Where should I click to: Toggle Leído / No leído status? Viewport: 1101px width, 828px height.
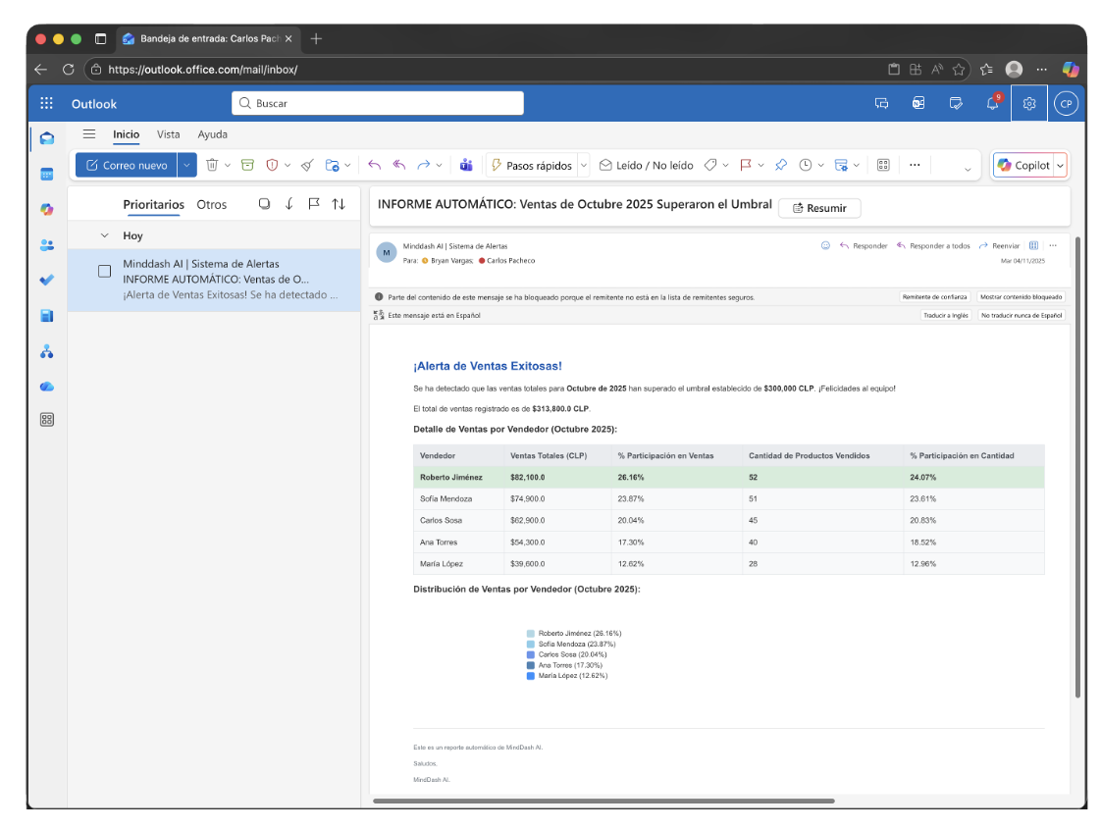click(x=646, y=165)
